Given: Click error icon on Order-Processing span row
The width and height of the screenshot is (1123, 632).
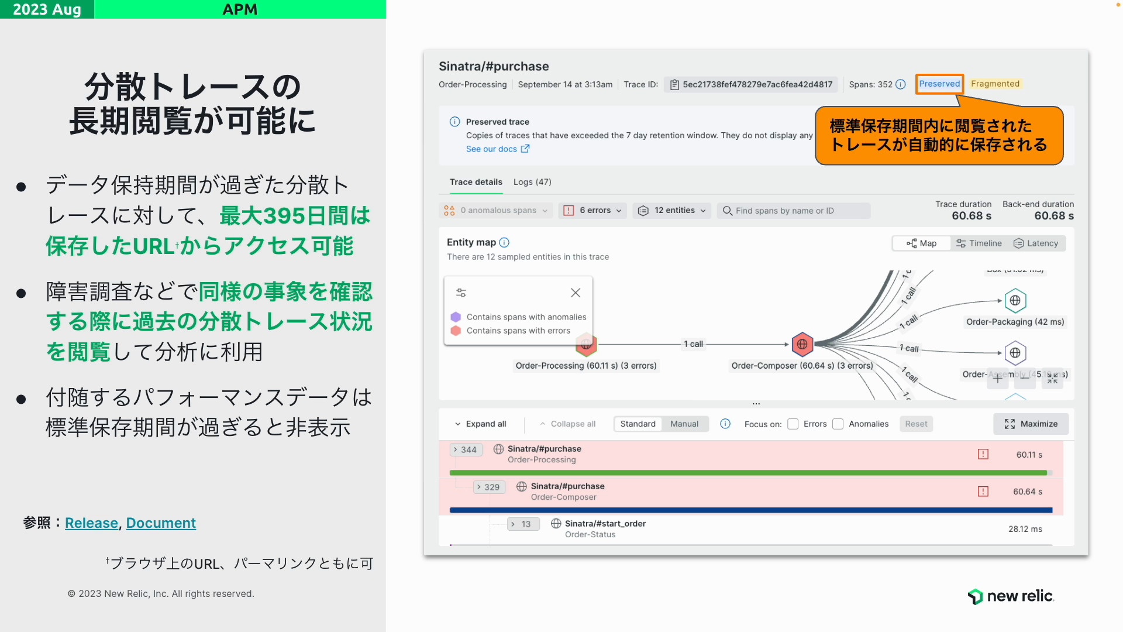Looking at the screenshot, I should click(x=983, y=454).
